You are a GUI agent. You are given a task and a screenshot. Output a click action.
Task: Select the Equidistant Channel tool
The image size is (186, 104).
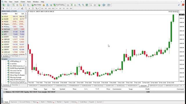[x=22, y=8]
